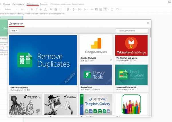172x122 pixels.
Task: Open text rotation options
Action: (x=85, y=9)
